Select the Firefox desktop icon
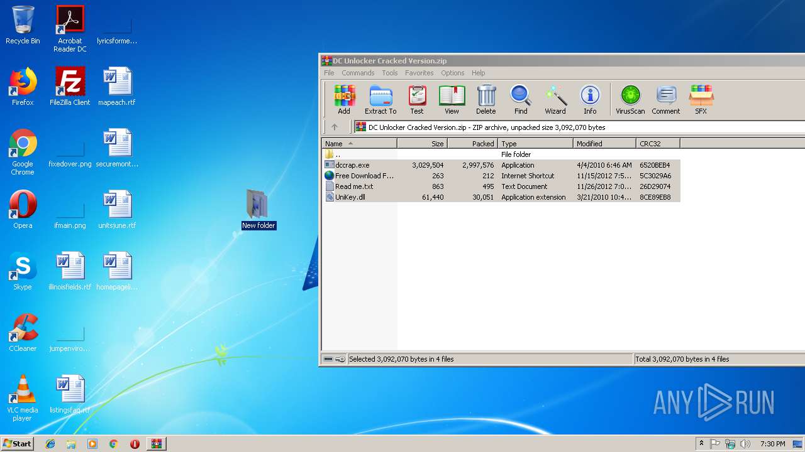 (23, 87)
